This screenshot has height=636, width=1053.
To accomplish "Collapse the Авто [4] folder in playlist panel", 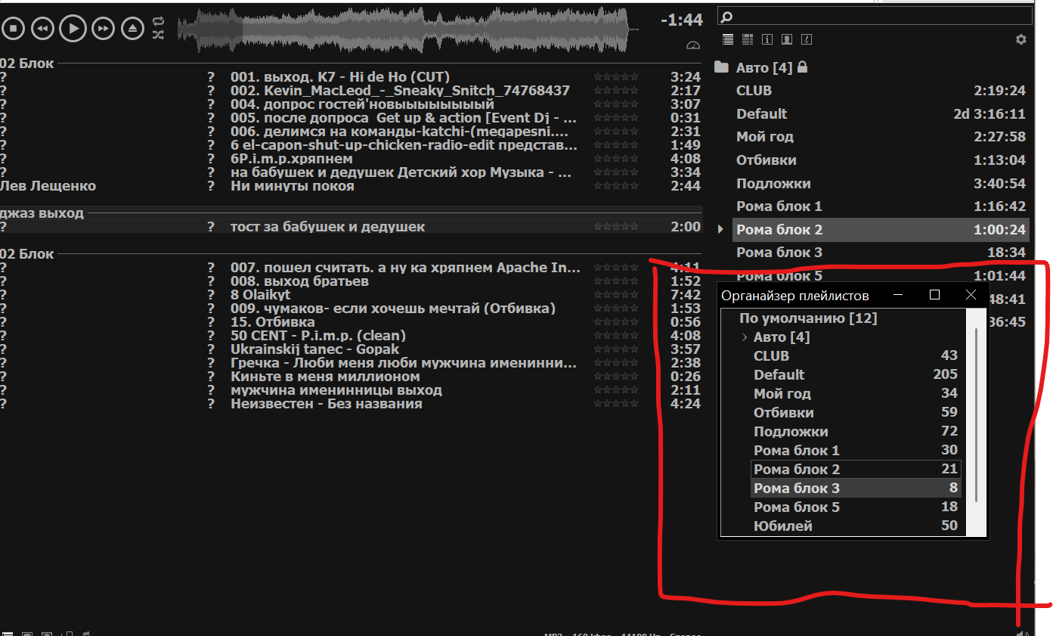I will [722, 68].
